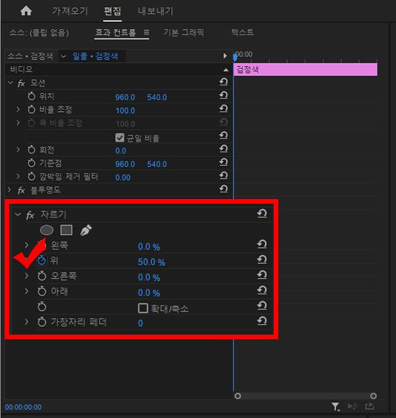Select the free draw bezier pen mask
The width and height of the screenshot is (396, 418).
click(86, 230)
